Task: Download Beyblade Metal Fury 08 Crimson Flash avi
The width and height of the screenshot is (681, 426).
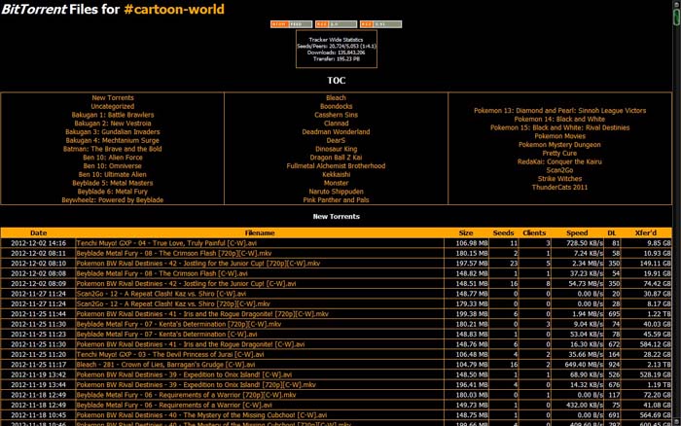Action: tap(162, 273)
